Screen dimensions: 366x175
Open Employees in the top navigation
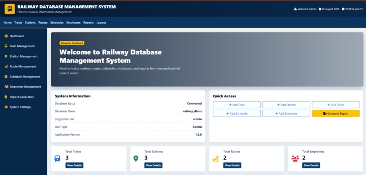(73, 23)
